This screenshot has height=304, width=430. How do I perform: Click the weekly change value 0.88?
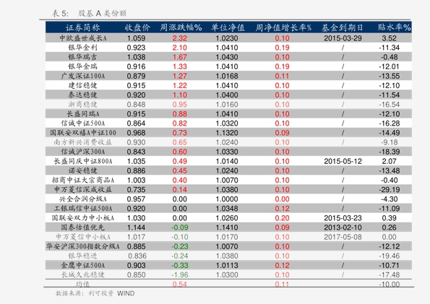(180, 114)
